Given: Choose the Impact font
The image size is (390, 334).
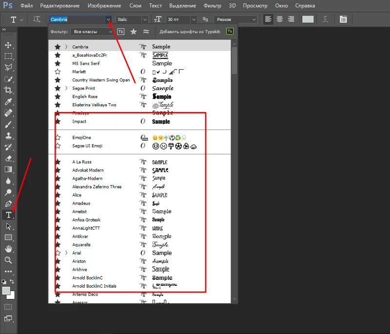Looking at the screenshot, I should click(139, 121).
